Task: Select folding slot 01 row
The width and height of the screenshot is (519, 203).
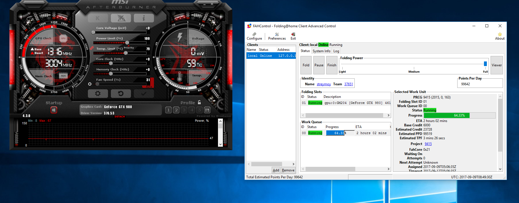Action: 346,103
